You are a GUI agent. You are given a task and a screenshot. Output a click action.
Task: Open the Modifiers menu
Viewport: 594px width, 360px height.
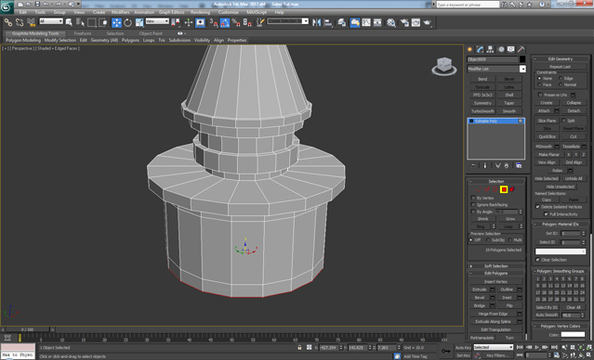[121, 12]
